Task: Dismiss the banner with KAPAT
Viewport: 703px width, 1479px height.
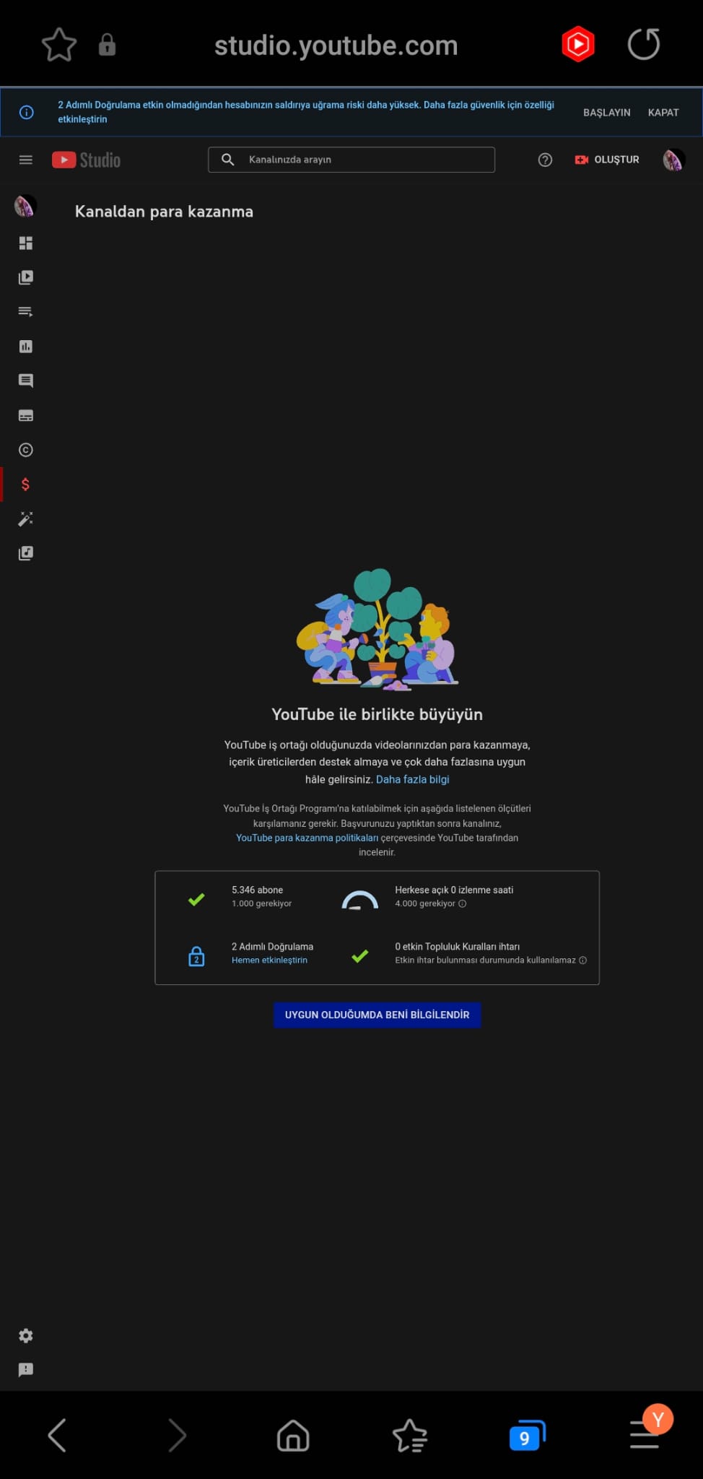Action: click(663, 113)
